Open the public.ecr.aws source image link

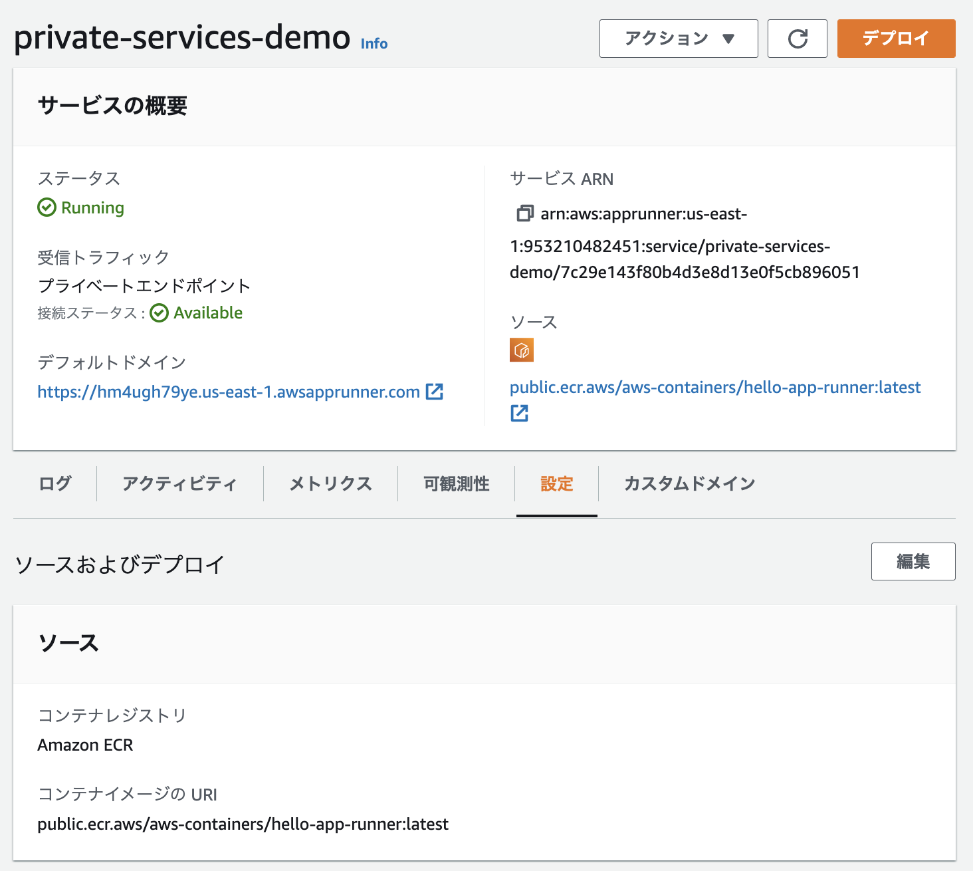tap(715, 387)
